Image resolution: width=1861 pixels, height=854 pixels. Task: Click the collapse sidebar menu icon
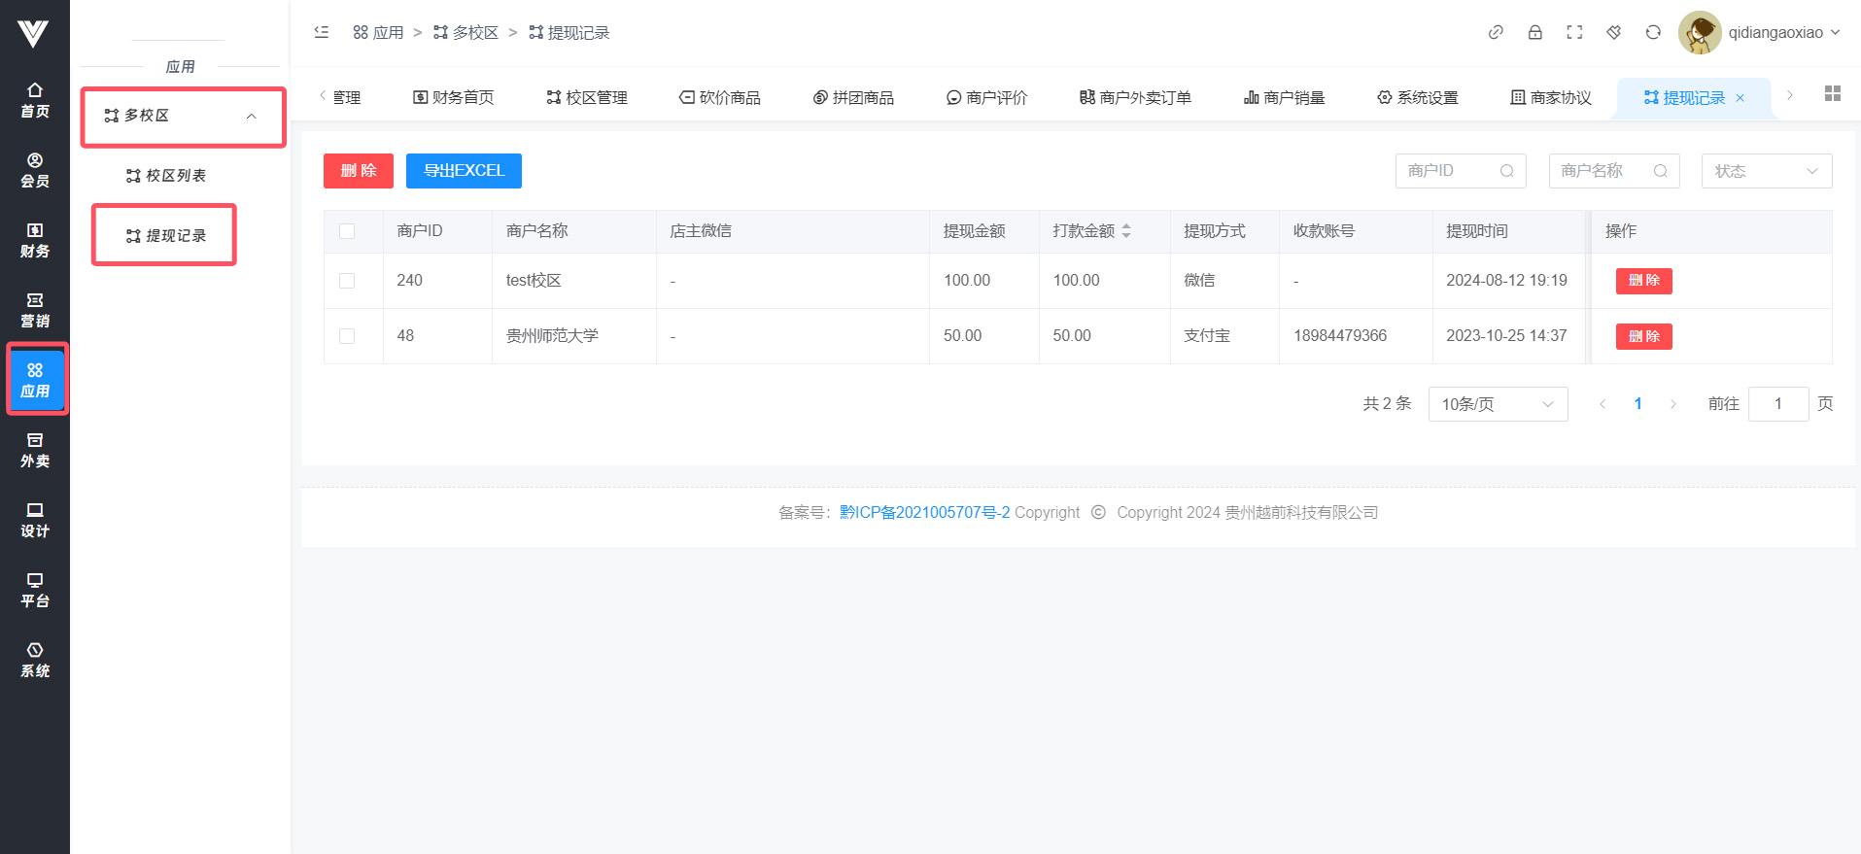point(322,32)
